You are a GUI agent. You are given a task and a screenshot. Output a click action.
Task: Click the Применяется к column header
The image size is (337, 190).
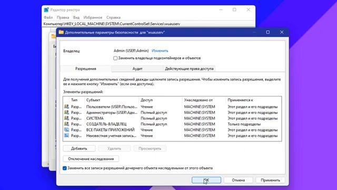241,100
